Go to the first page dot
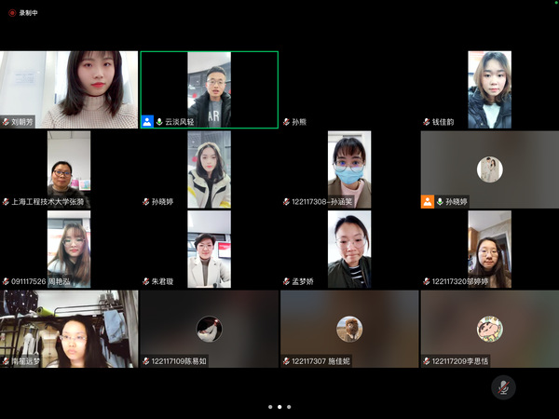The image size is (559, 419). (x=270, y=407)
